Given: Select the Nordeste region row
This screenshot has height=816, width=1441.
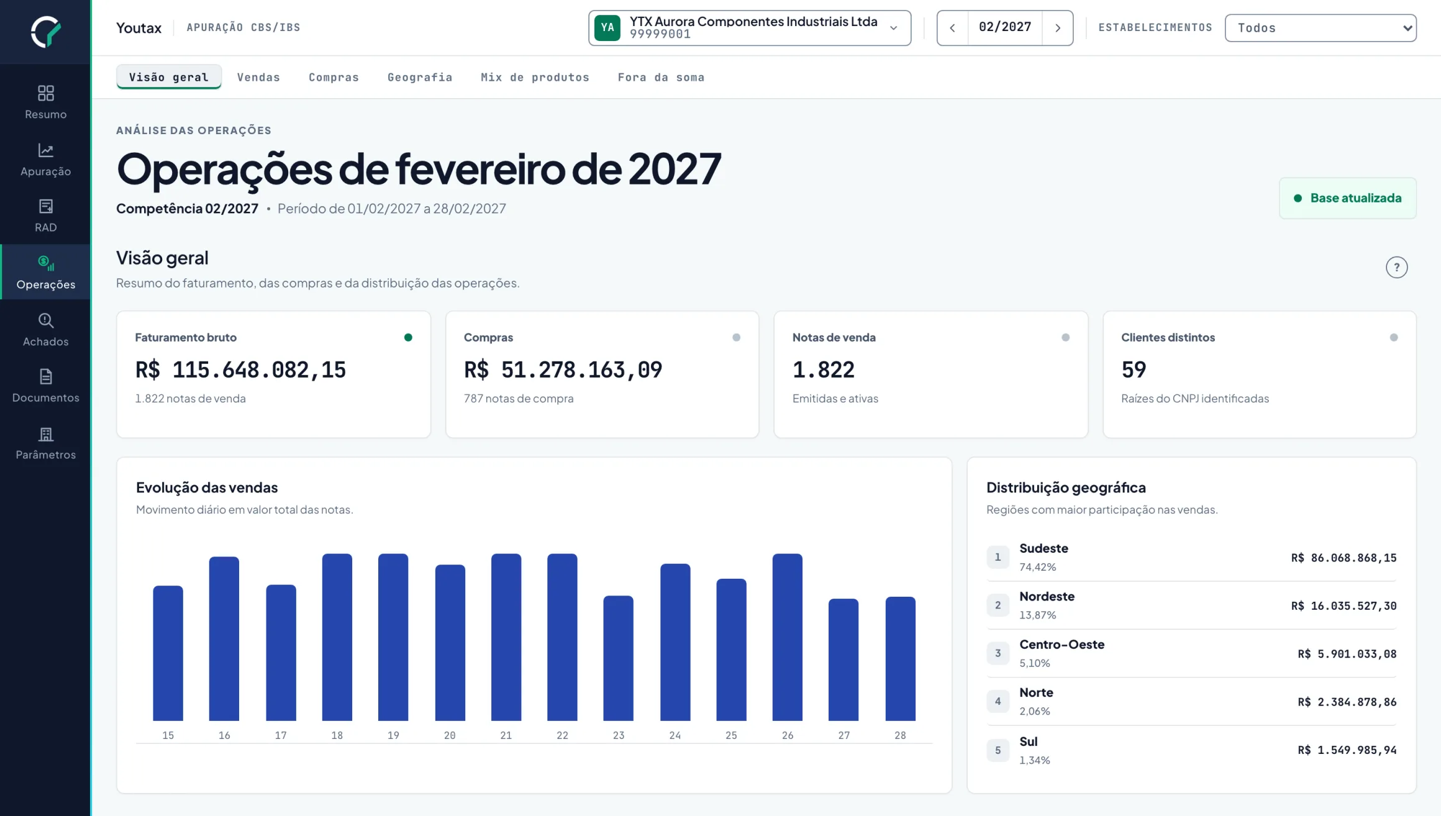Looking at the screenshot, I should click(x=1191, y=605).
